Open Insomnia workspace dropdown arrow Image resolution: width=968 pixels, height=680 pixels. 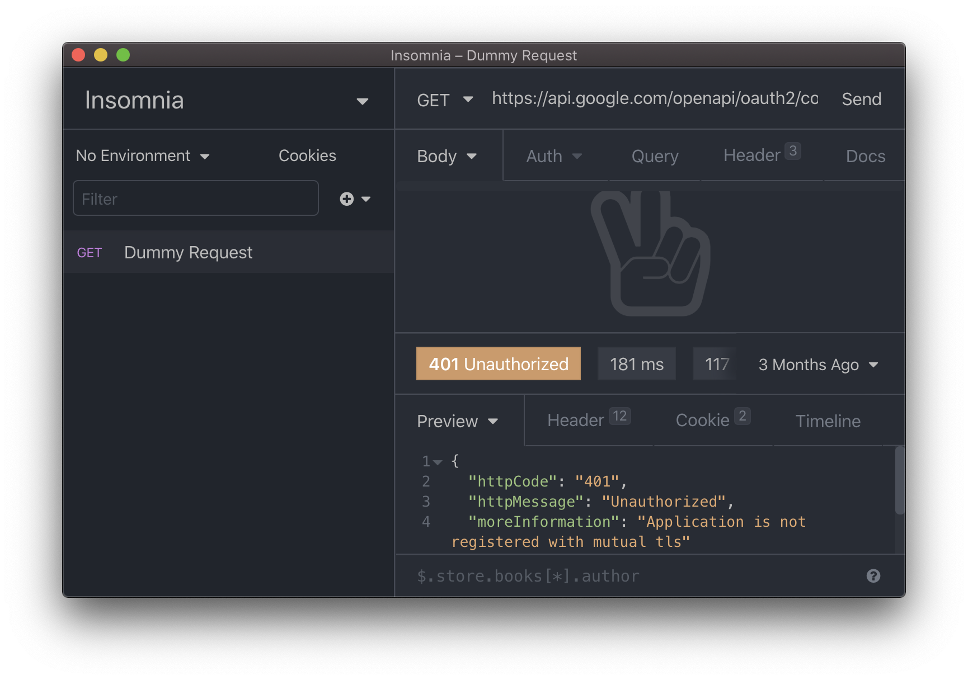coord(363,101)
